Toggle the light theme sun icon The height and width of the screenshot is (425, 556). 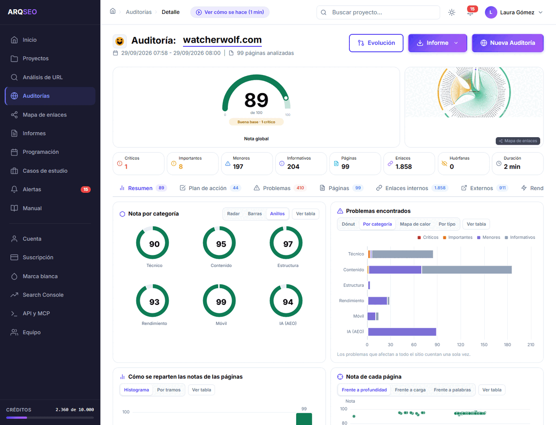point(452,13)
